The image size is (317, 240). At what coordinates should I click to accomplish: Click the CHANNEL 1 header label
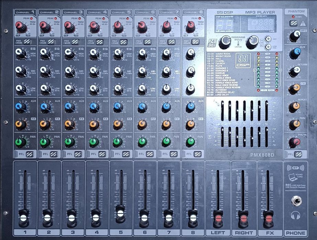(x=25, y=12)
